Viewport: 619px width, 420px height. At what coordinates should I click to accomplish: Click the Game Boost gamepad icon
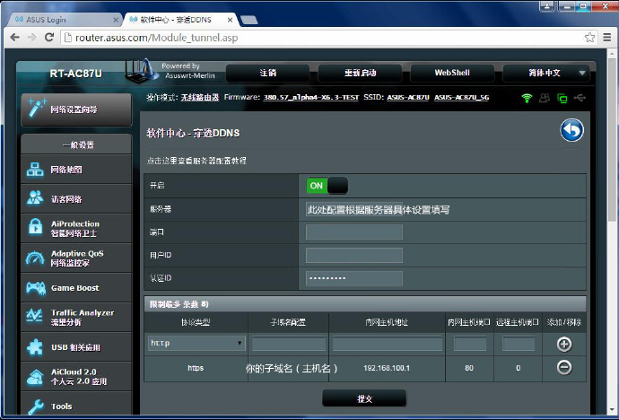click(x=36, y=288)
